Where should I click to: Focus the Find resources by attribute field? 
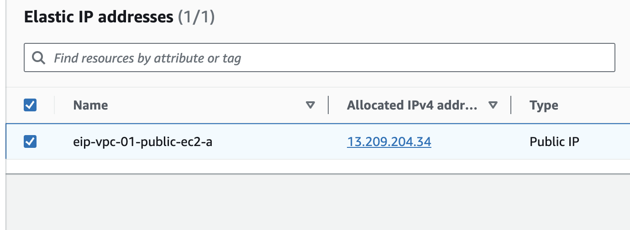point(320,58)
